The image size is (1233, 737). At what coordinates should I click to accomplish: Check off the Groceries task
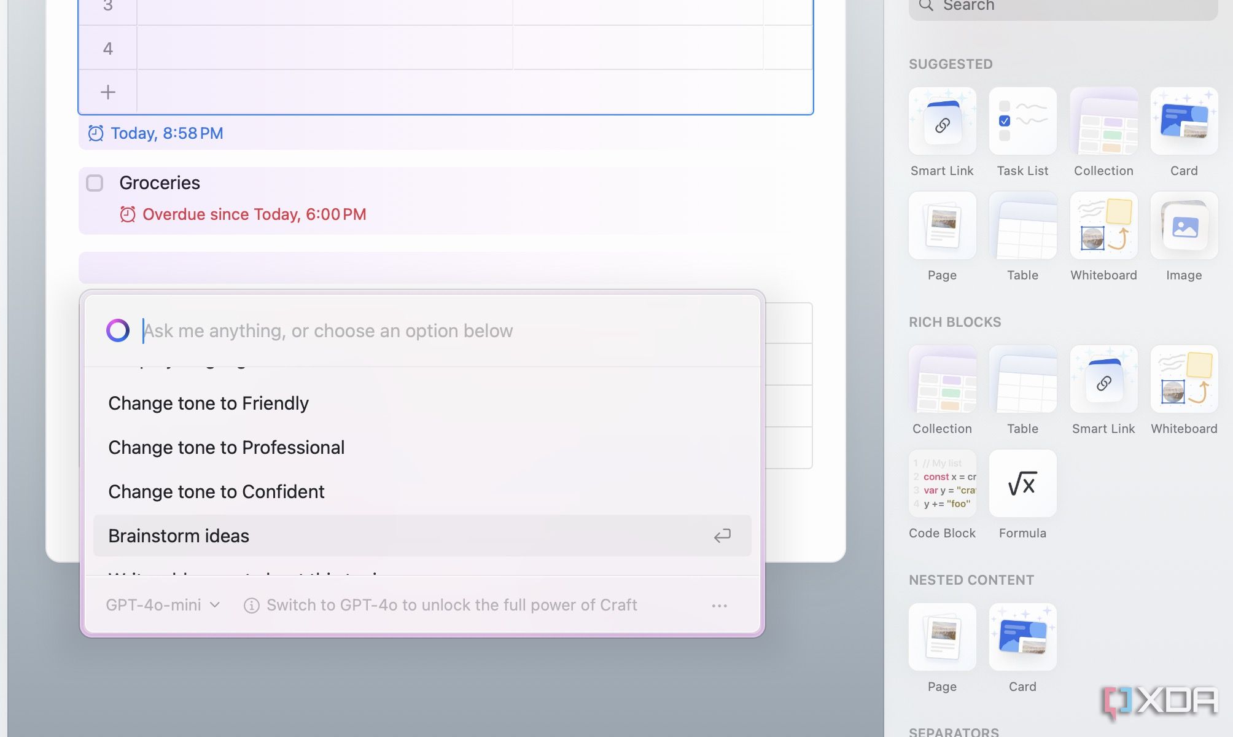[x=95, y=183]
